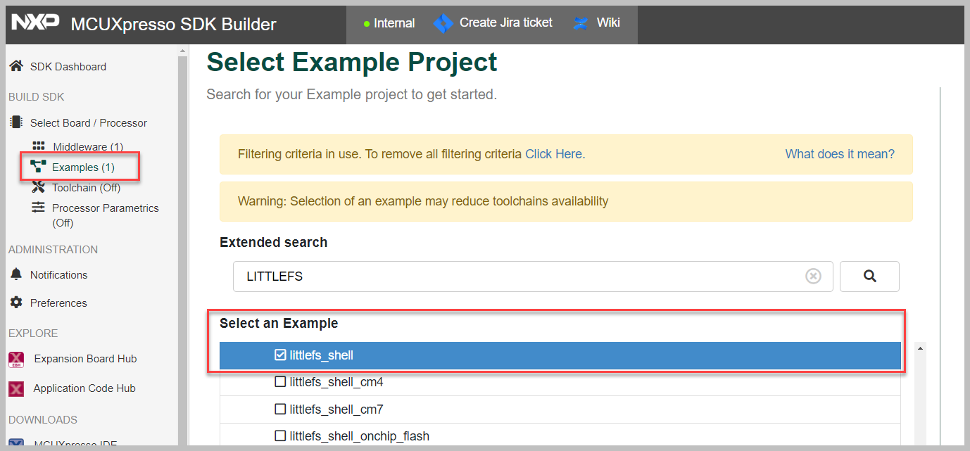The height and width of the screenshot is (451, 970).
Task: Select Examples (1) in sidebar
Action: (82, 167)
